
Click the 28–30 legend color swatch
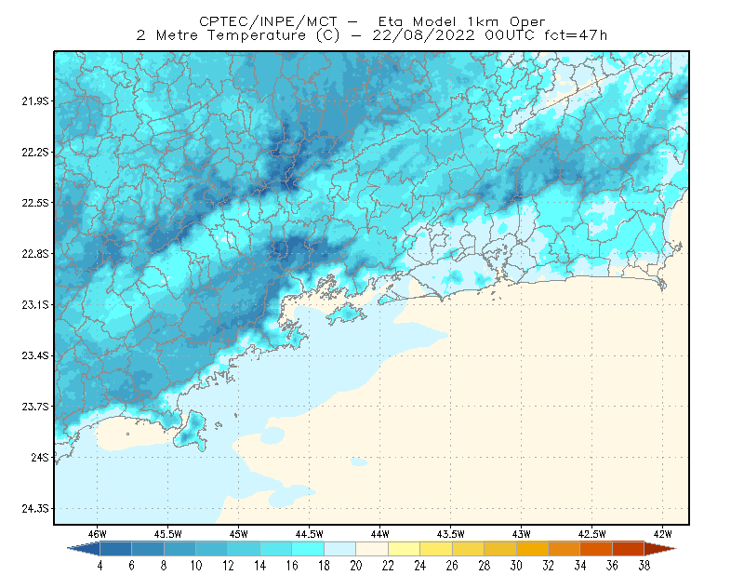(x=500, y=549)
